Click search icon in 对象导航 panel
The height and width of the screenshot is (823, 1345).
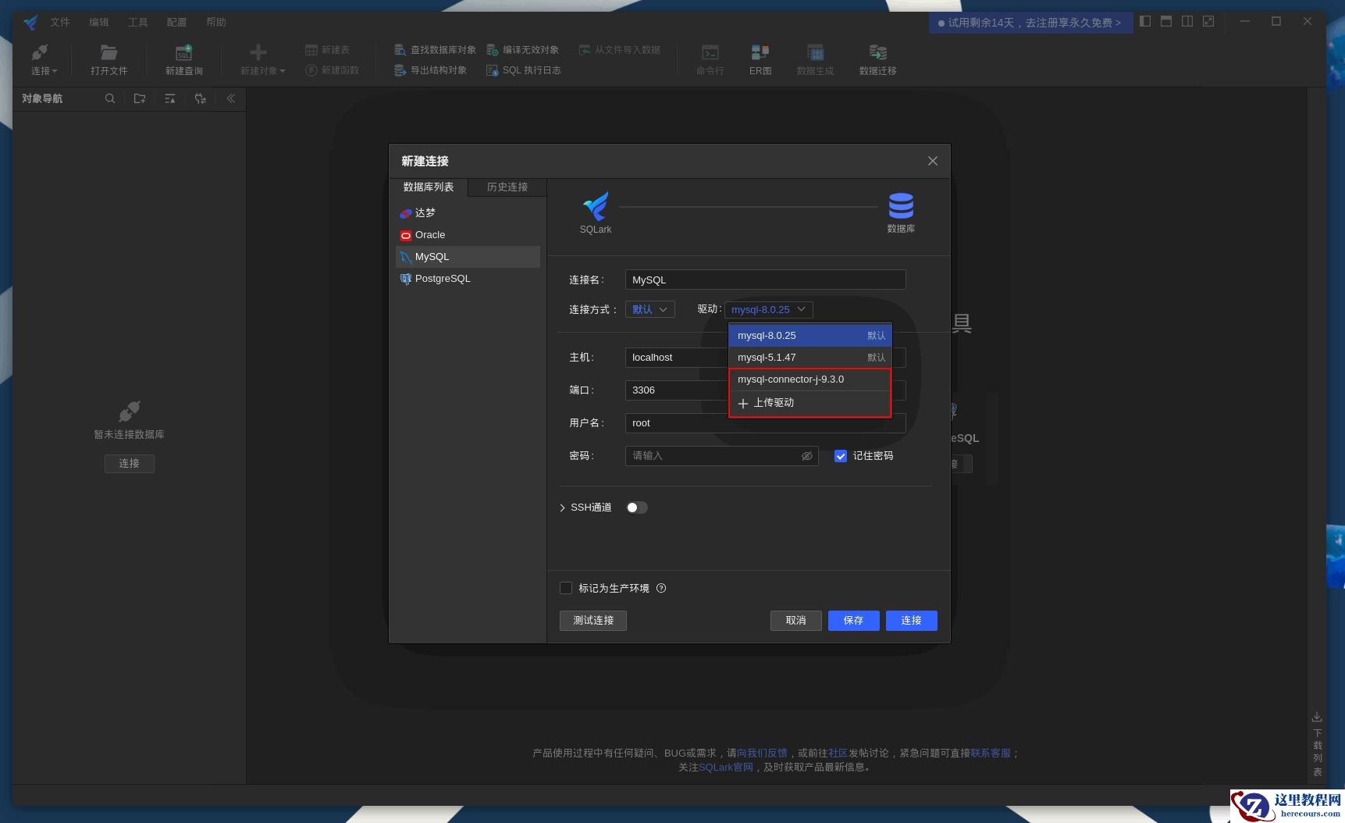(110, 98)
